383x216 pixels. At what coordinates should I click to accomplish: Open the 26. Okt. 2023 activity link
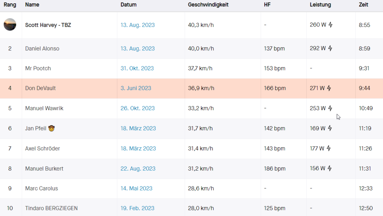coord(137,108)
